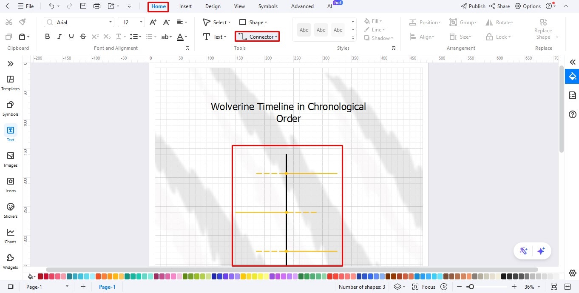
Task: Open Templates panel in left sidebar
Action: coord(11,83)
